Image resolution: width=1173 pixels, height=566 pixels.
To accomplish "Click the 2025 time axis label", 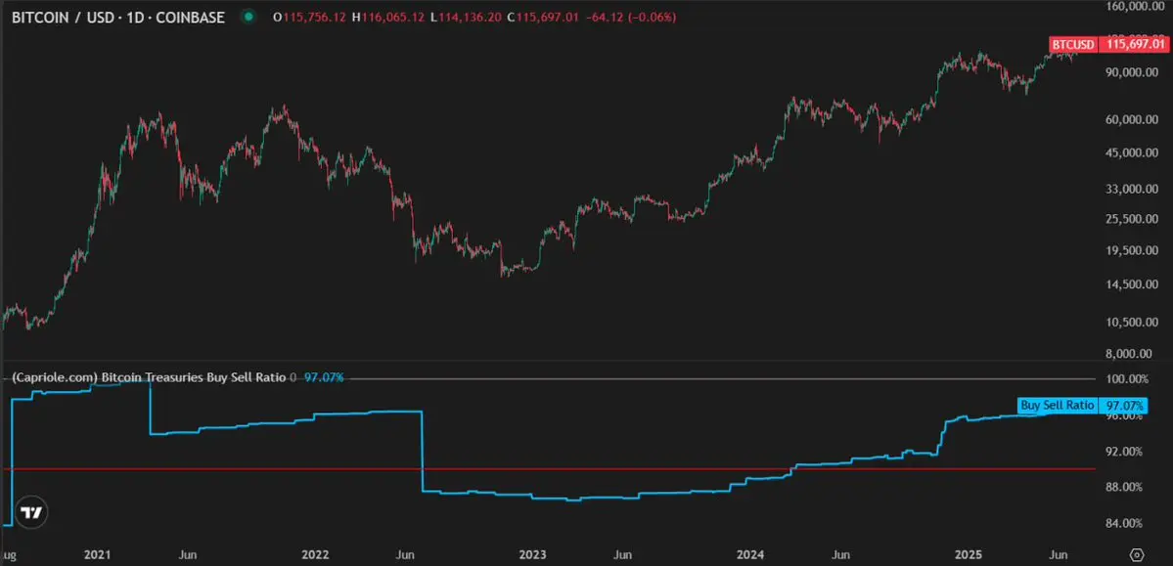I will [x=969, y=555].
